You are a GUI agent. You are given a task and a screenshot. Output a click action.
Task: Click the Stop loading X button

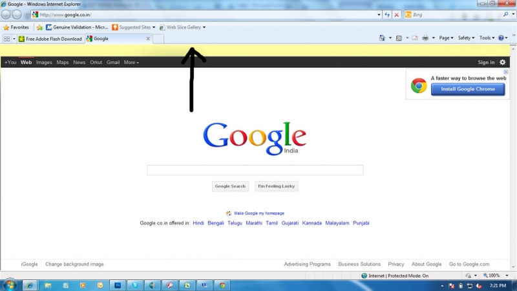[396, 14]
